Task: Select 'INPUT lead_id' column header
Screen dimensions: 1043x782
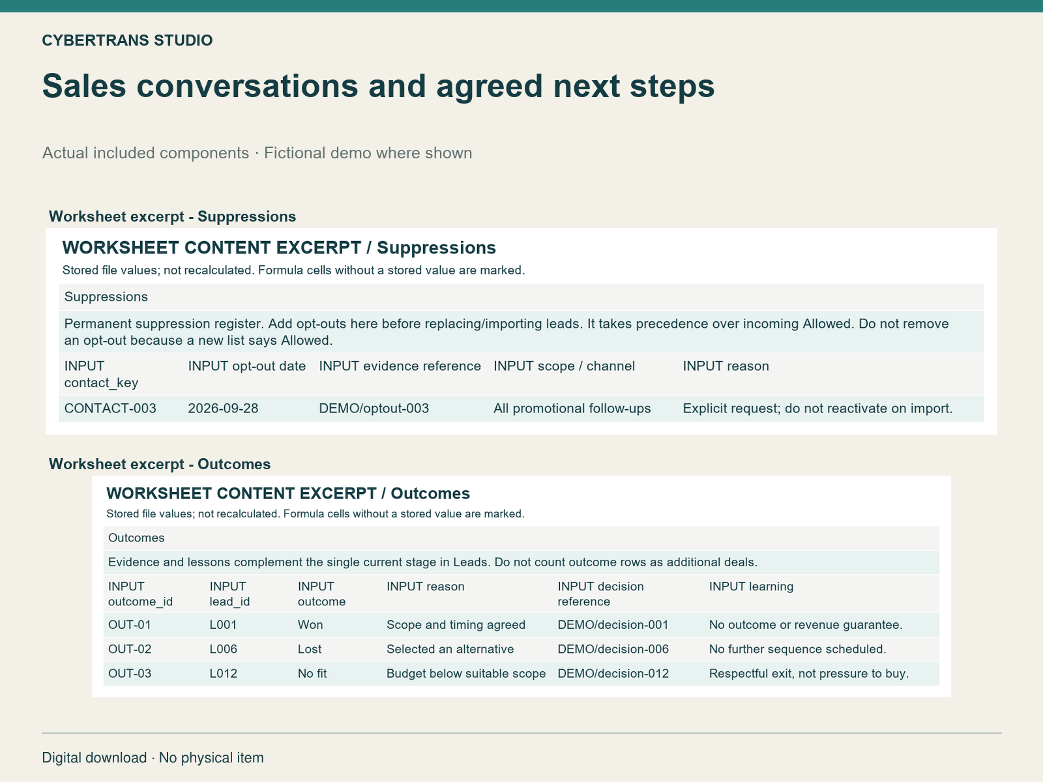Action: [229, 594]
